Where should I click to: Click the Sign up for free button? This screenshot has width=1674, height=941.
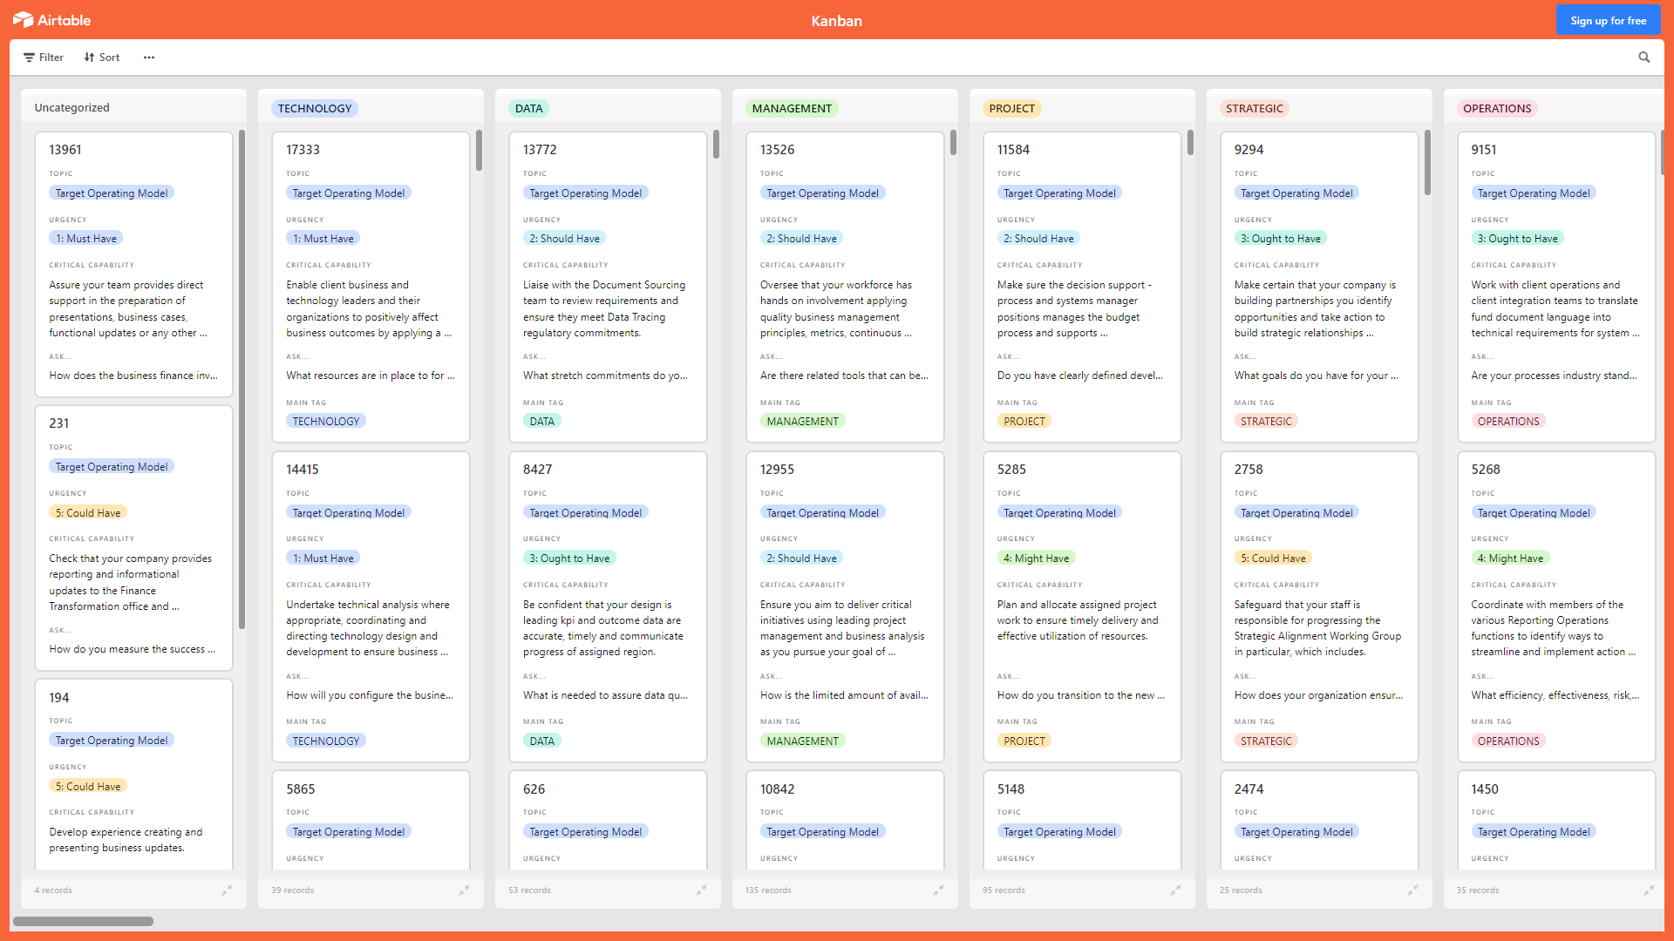coord(1608,19)
